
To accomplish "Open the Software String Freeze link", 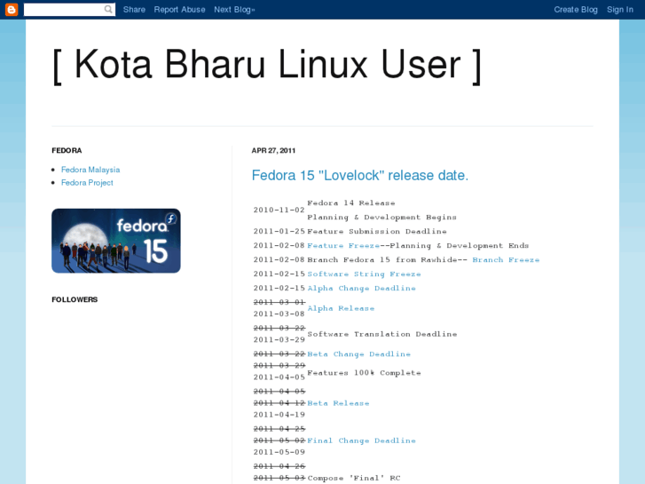I will pyautogui.click(x=364, y=274).
